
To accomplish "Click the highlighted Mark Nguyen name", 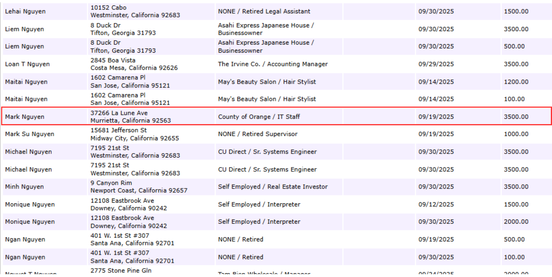I will [25, 117].
